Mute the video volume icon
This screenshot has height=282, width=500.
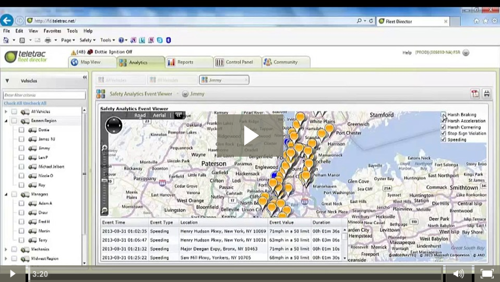coord(459,274)
